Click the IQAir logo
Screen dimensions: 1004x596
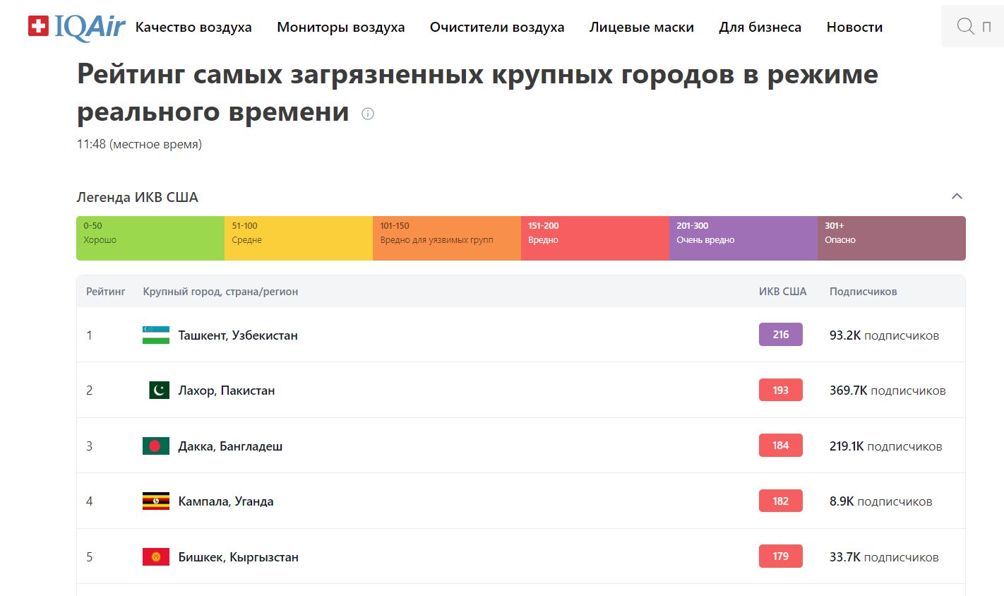pyautogui.click(x=76, y=27)
